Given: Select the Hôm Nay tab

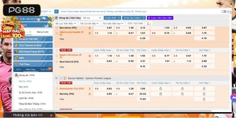Looking at the screenshot, I should [31, 70].
